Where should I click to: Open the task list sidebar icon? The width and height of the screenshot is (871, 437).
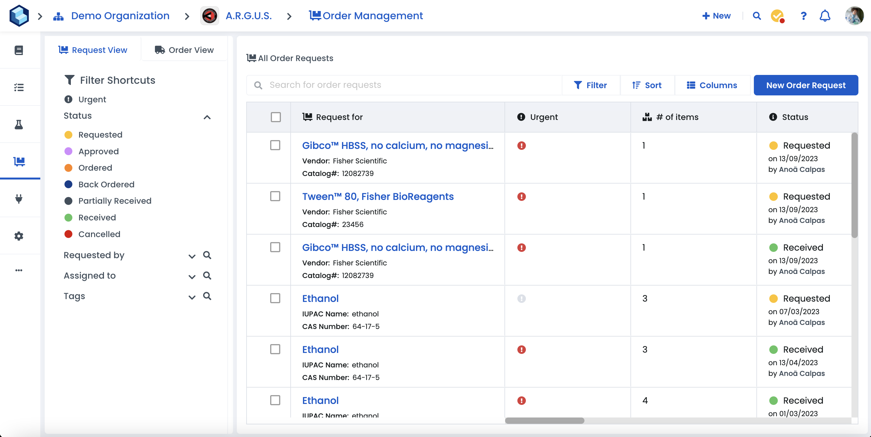coord(19,87)
